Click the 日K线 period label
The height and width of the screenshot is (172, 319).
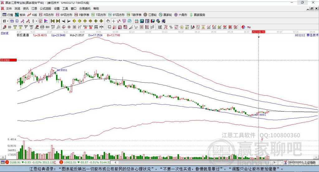point(5,33)
